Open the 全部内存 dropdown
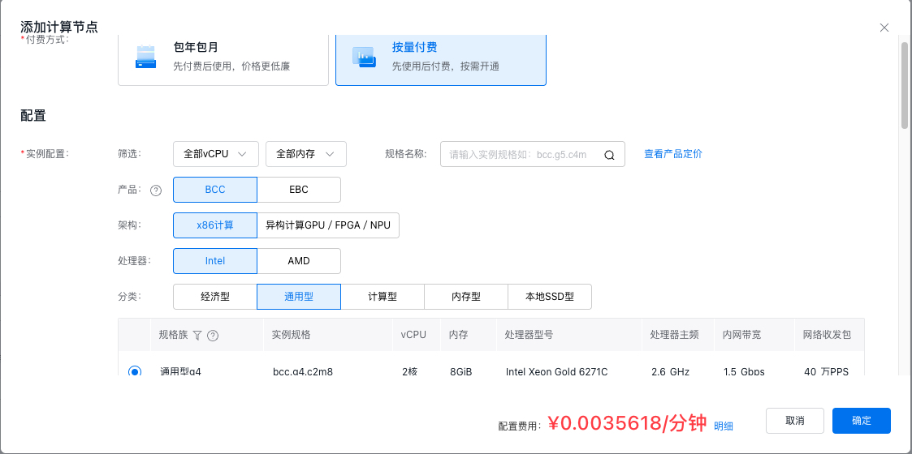The image size is (912, 454). tap(306, 154)
